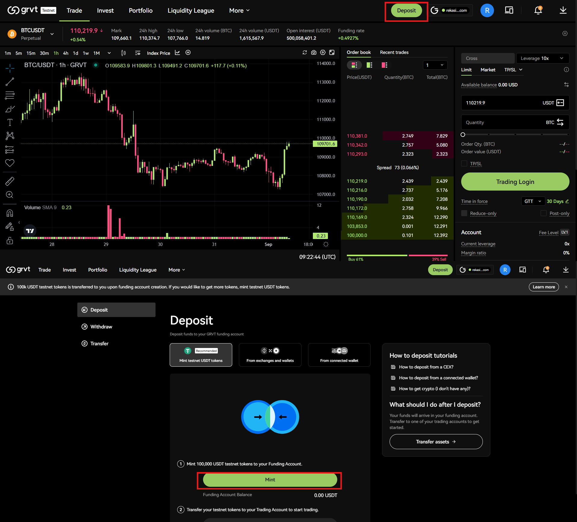Check the Reduce-only option

(x=464, y=213)
